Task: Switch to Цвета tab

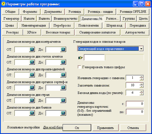Action: [143, 19]
